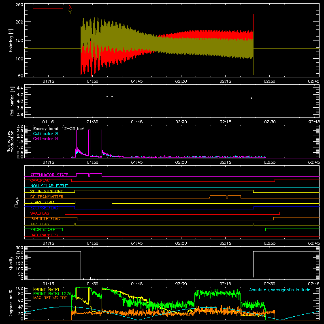Viewport: 324px width, 324px height.
Task: Click the ECLIPSE_FLAG label
Action: [x=44, y=208]
